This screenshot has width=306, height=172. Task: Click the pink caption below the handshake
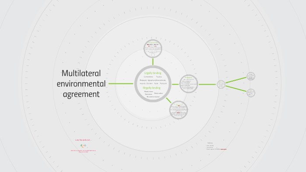coord(83,151)
